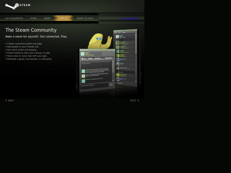The height and width of the screenshot is (173, 231).
Task: Click the bullet See who's online and playing
Action: [21, 50]
